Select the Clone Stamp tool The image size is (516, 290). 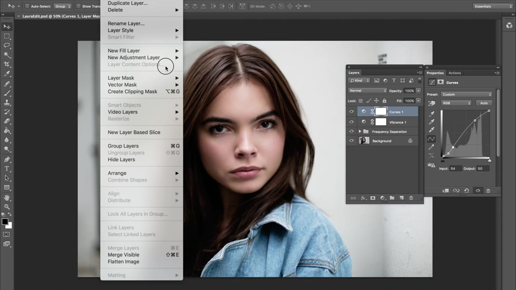tap(7, 103)
